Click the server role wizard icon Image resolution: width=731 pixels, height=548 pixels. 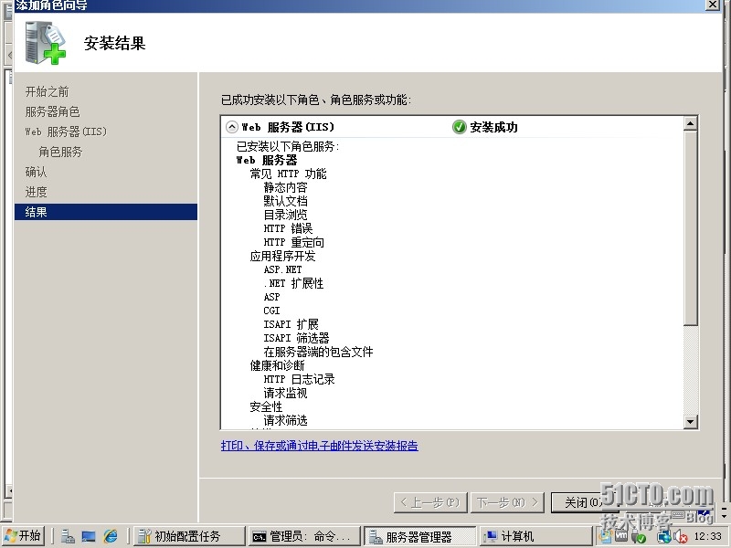point(46,43)
